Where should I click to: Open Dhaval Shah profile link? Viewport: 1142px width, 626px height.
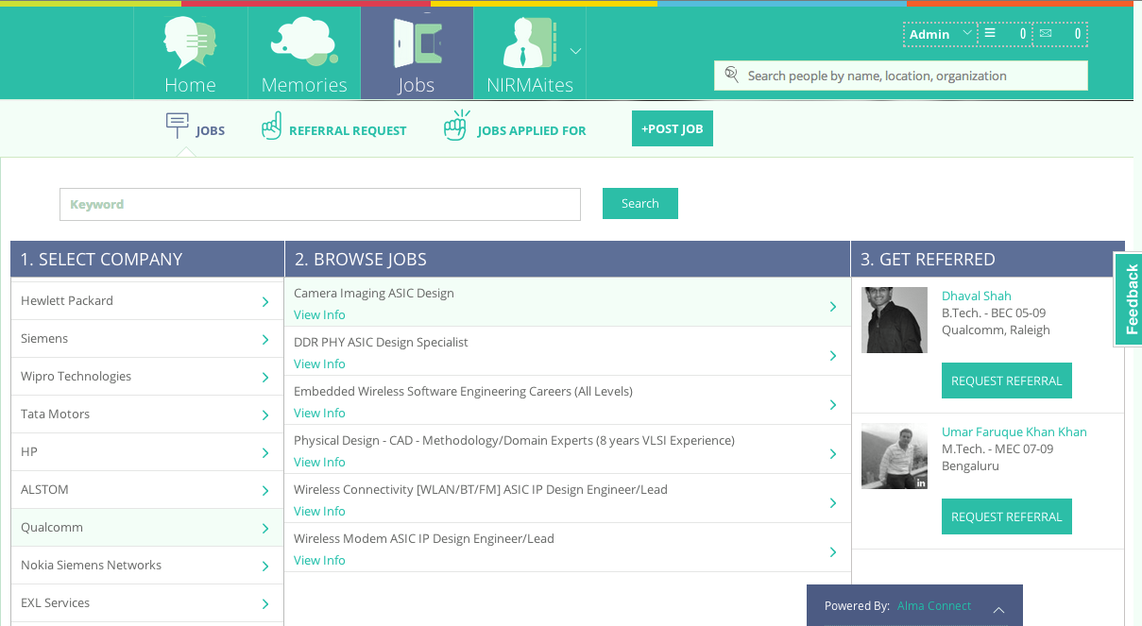click(x=976, y=296)
